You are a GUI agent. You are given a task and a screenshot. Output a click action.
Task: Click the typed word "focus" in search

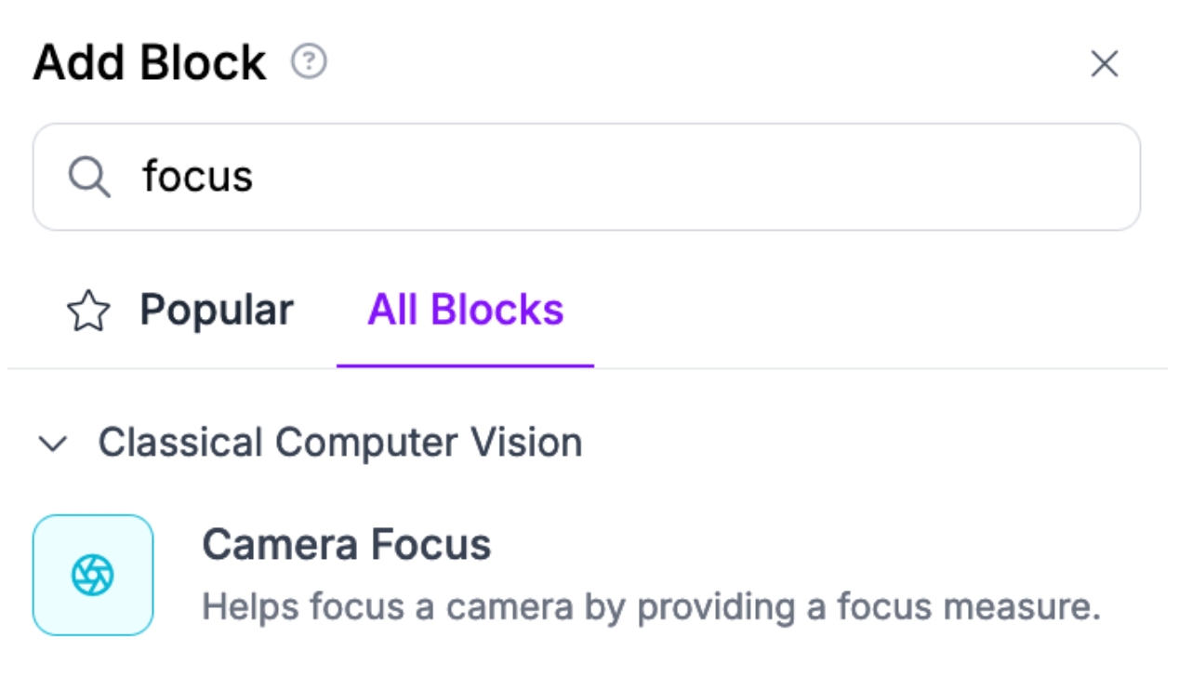click(197, 177)
